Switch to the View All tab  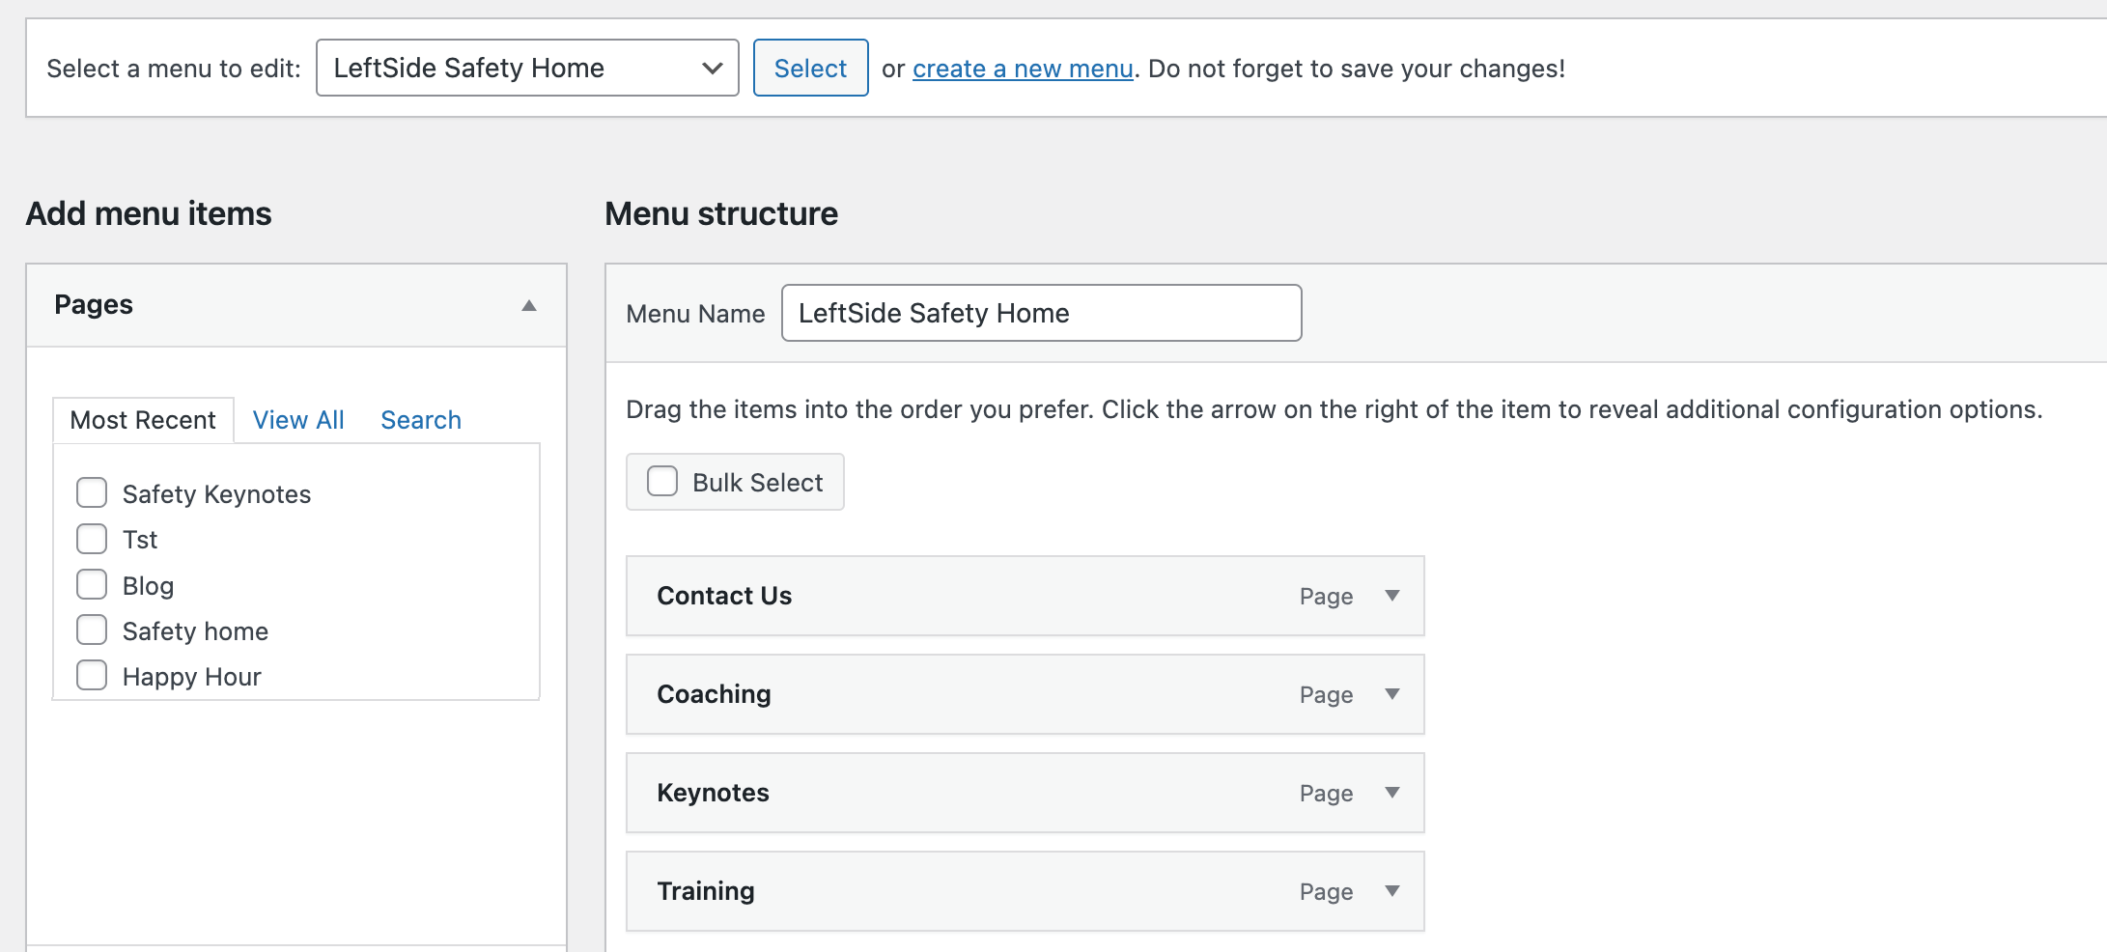tap(298, 420)
